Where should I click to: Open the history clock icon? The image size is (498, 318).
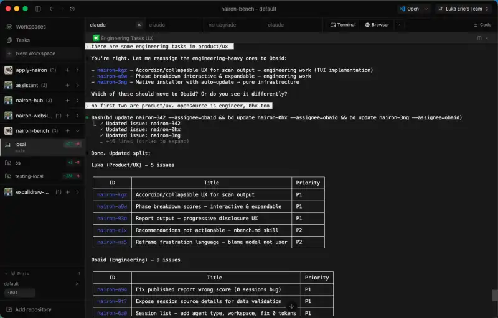(72, 9)
